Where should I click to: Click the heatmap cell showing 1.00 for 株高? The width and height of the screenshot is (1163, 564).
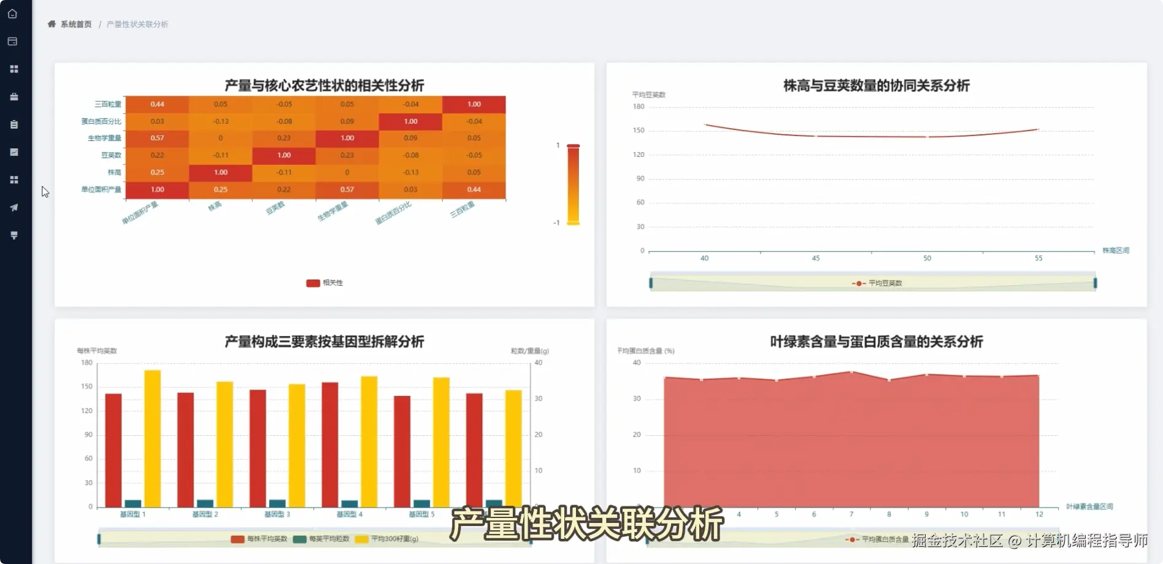(x=221, y=172)
